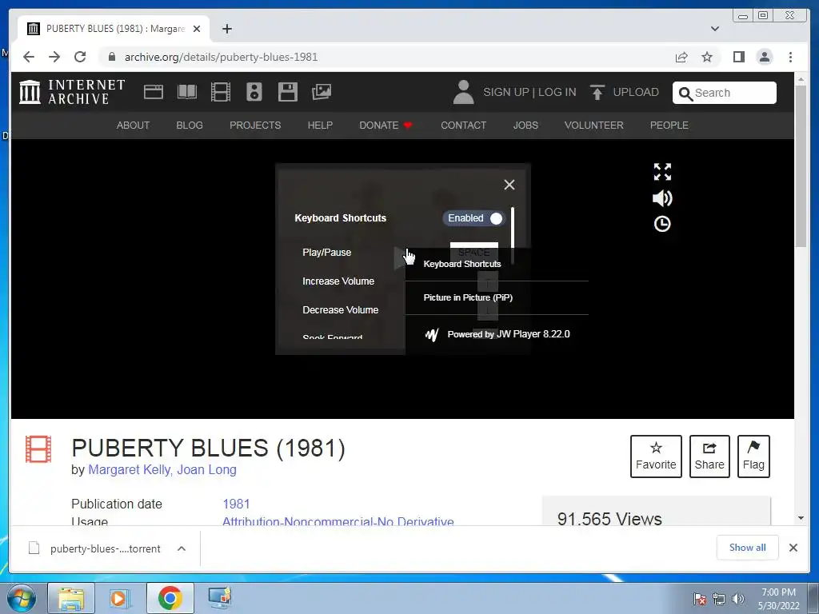Click the Internet Archive logo
The image size is (819, 614).
pyautogui.click(x=72, y=92)
